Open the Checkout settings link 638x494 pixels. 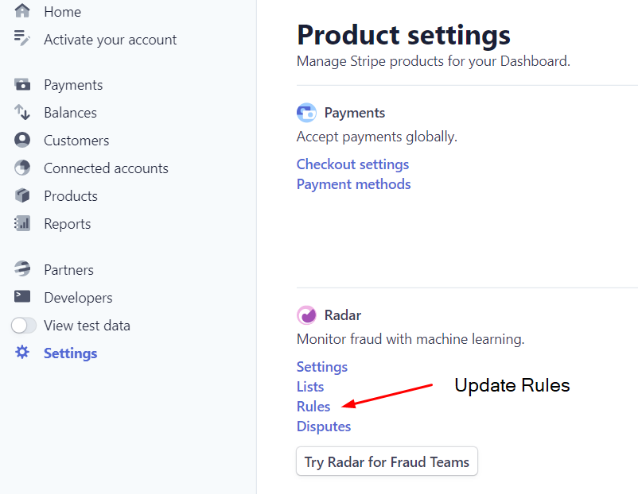[352, 164]
